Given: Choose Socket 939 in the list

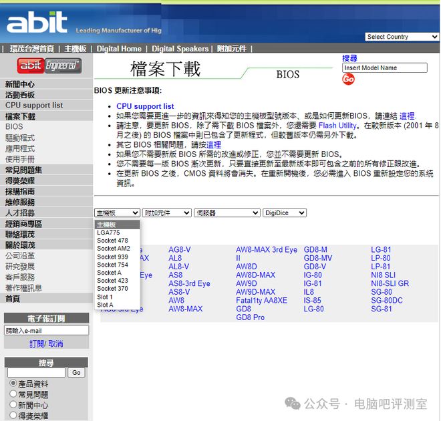Looking at the screenshot, I should tap(117, 257).
